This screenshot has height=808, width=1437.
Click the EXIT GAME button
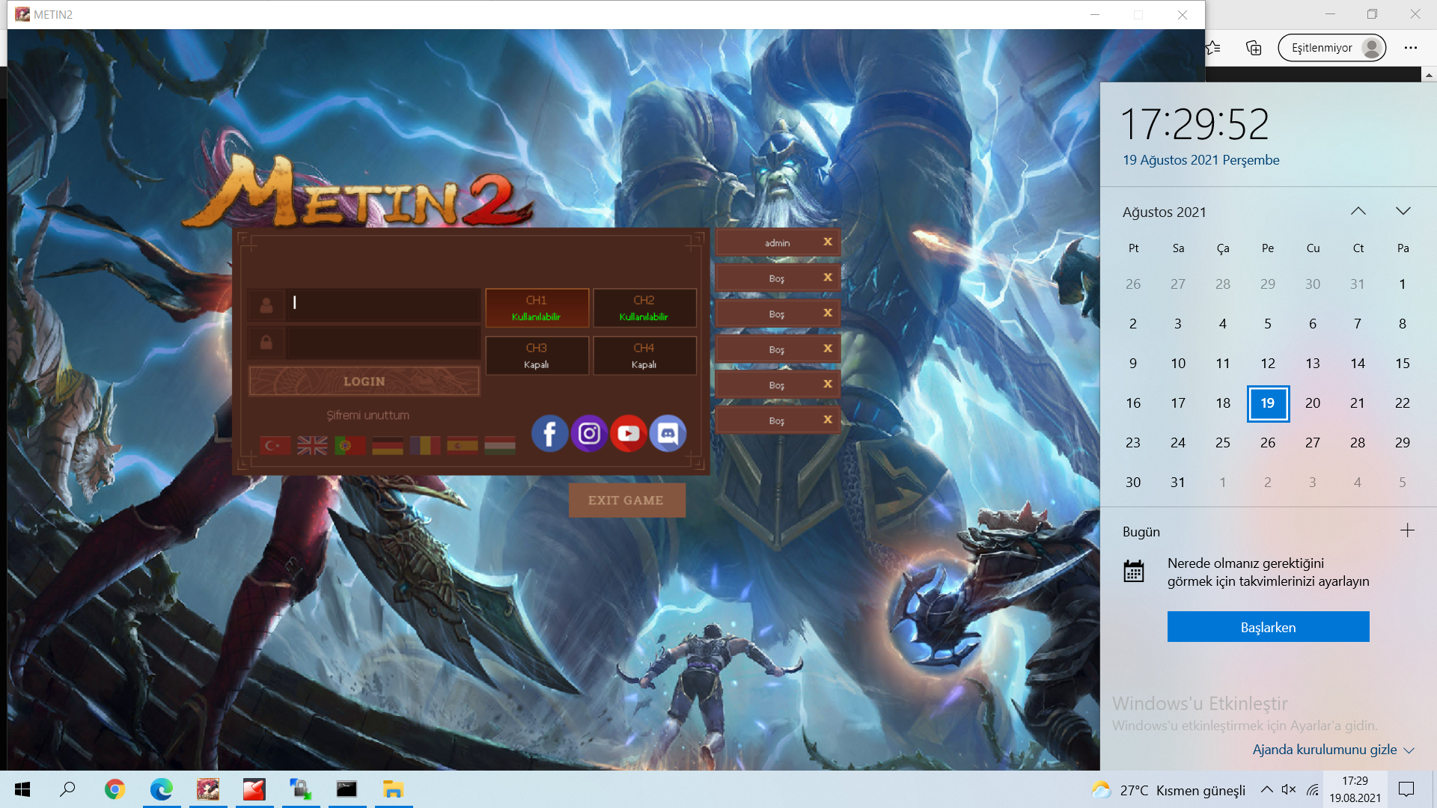[x=626, y=501]
